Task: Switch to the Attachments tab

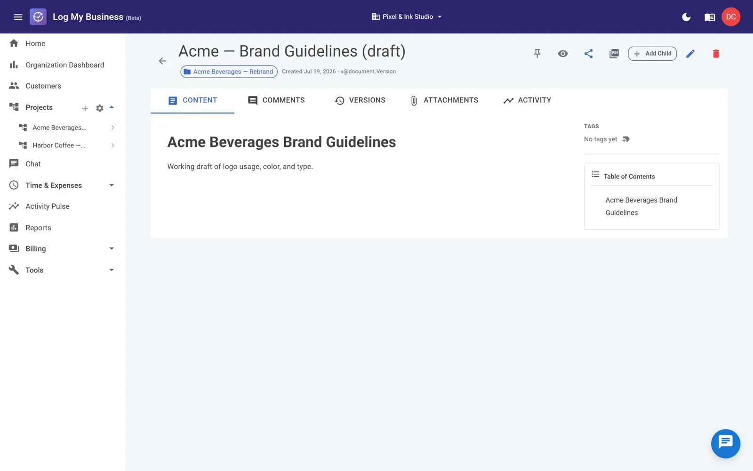Action: coord(444,100)
